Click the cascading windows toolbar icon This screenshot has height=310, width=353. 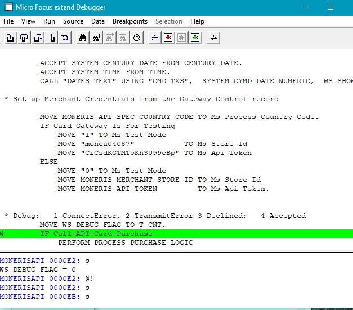pos(213,38)
